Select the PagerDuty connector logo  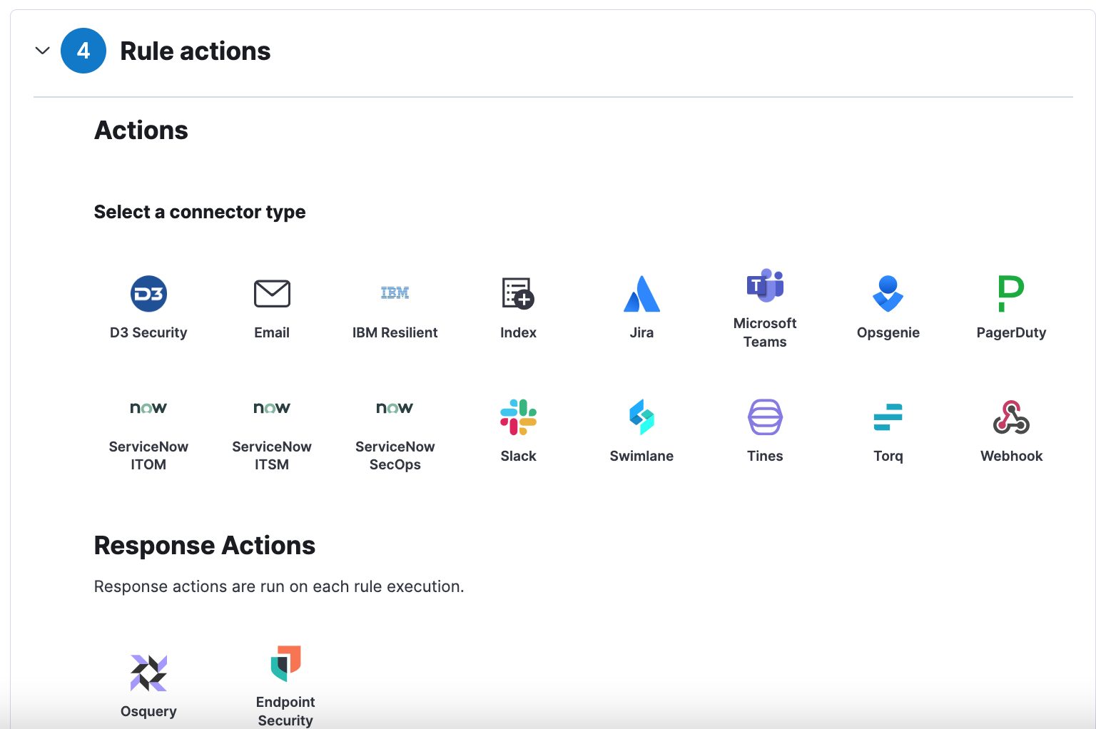(x=1011, y=293)
